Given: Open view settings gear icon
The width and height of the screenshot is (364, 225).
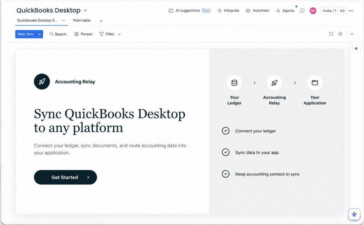Looking at the screenshot, I should 340,34.
